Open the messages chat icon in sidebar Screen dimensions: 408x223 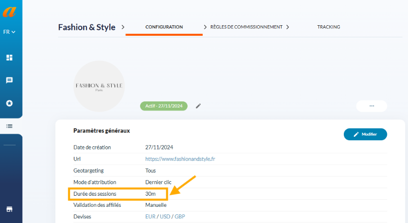(10, 80)
